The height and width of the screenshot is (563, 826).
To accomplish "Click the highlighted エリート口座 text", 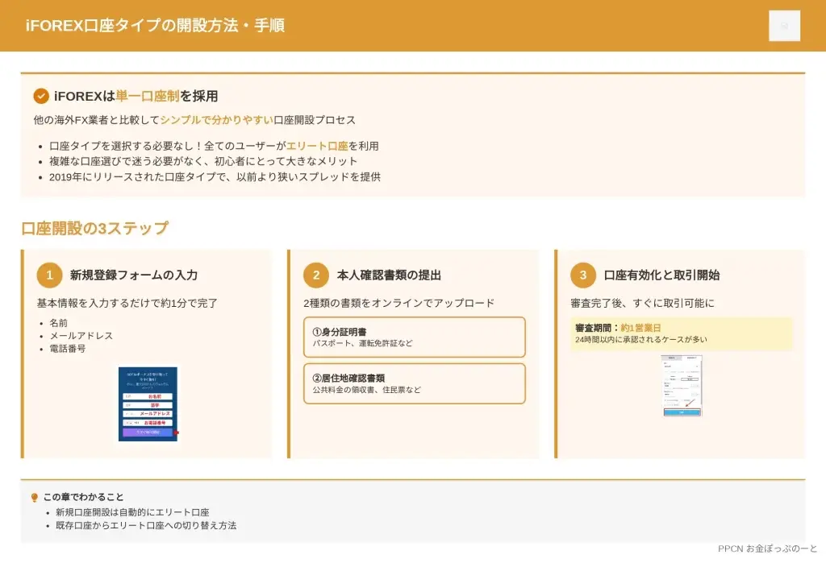I will tap(317, 147).
